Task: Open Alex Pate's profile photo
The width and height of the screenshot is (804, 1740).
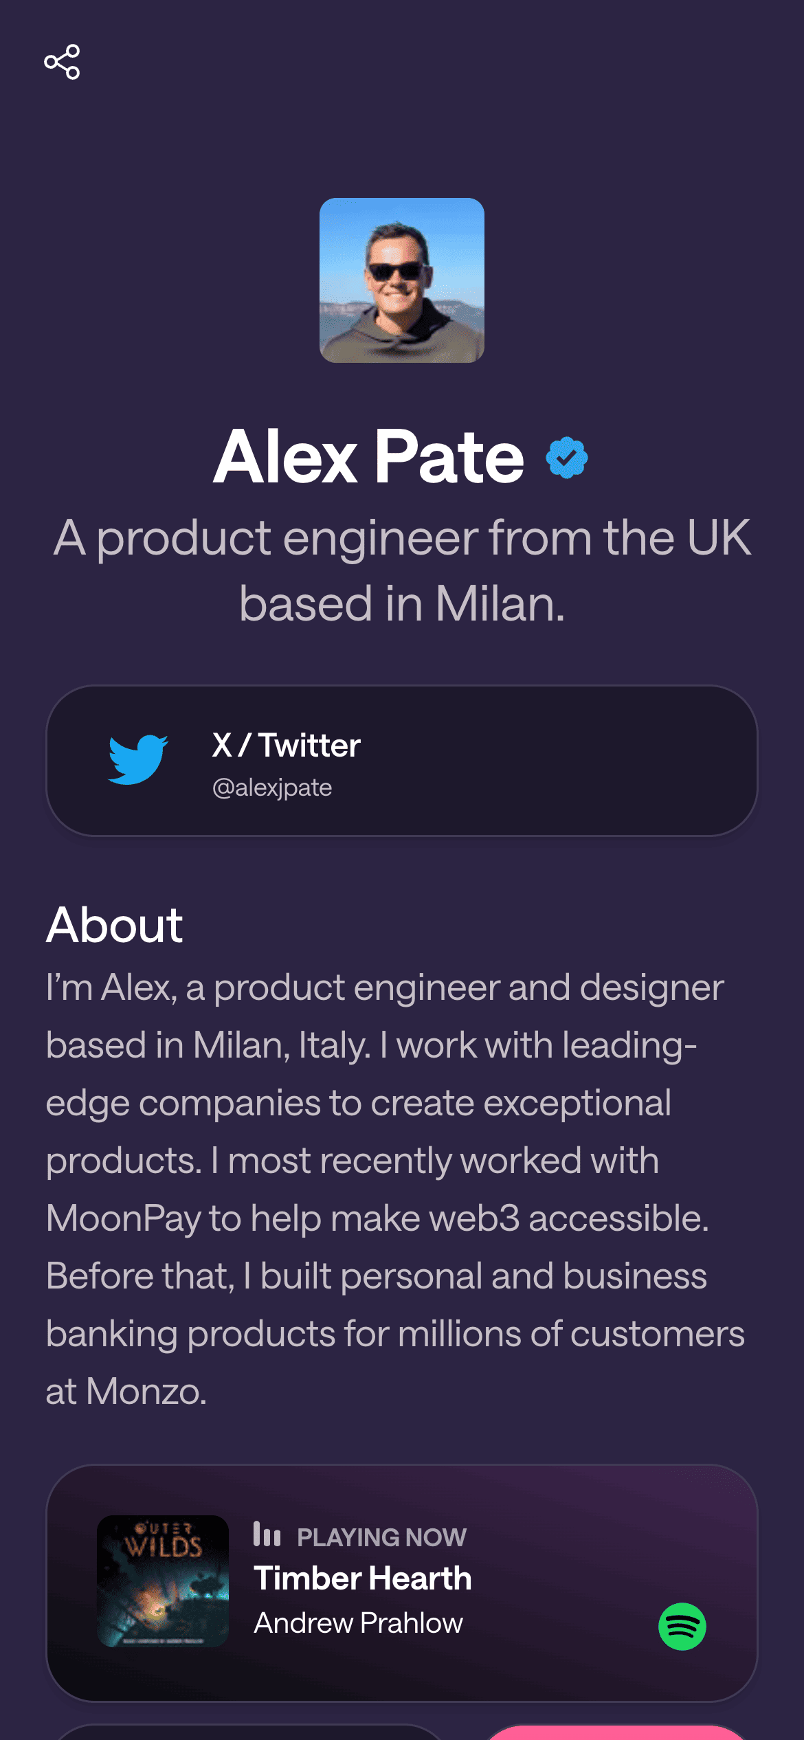Action: click(402, 280)
